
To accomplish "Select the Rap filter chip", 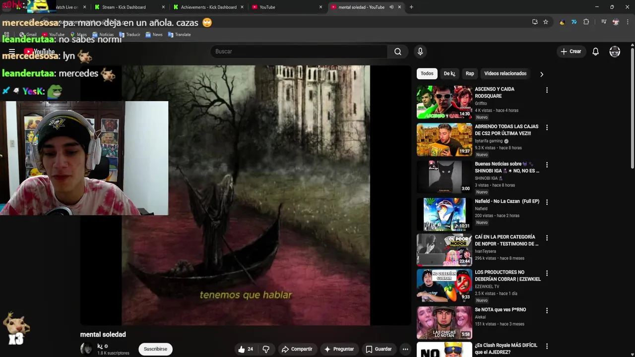I will [x=470, y=73].
